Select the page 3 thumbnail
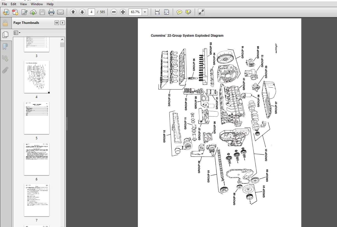Screen dimensions: 337x227 (x=37, y=44)
